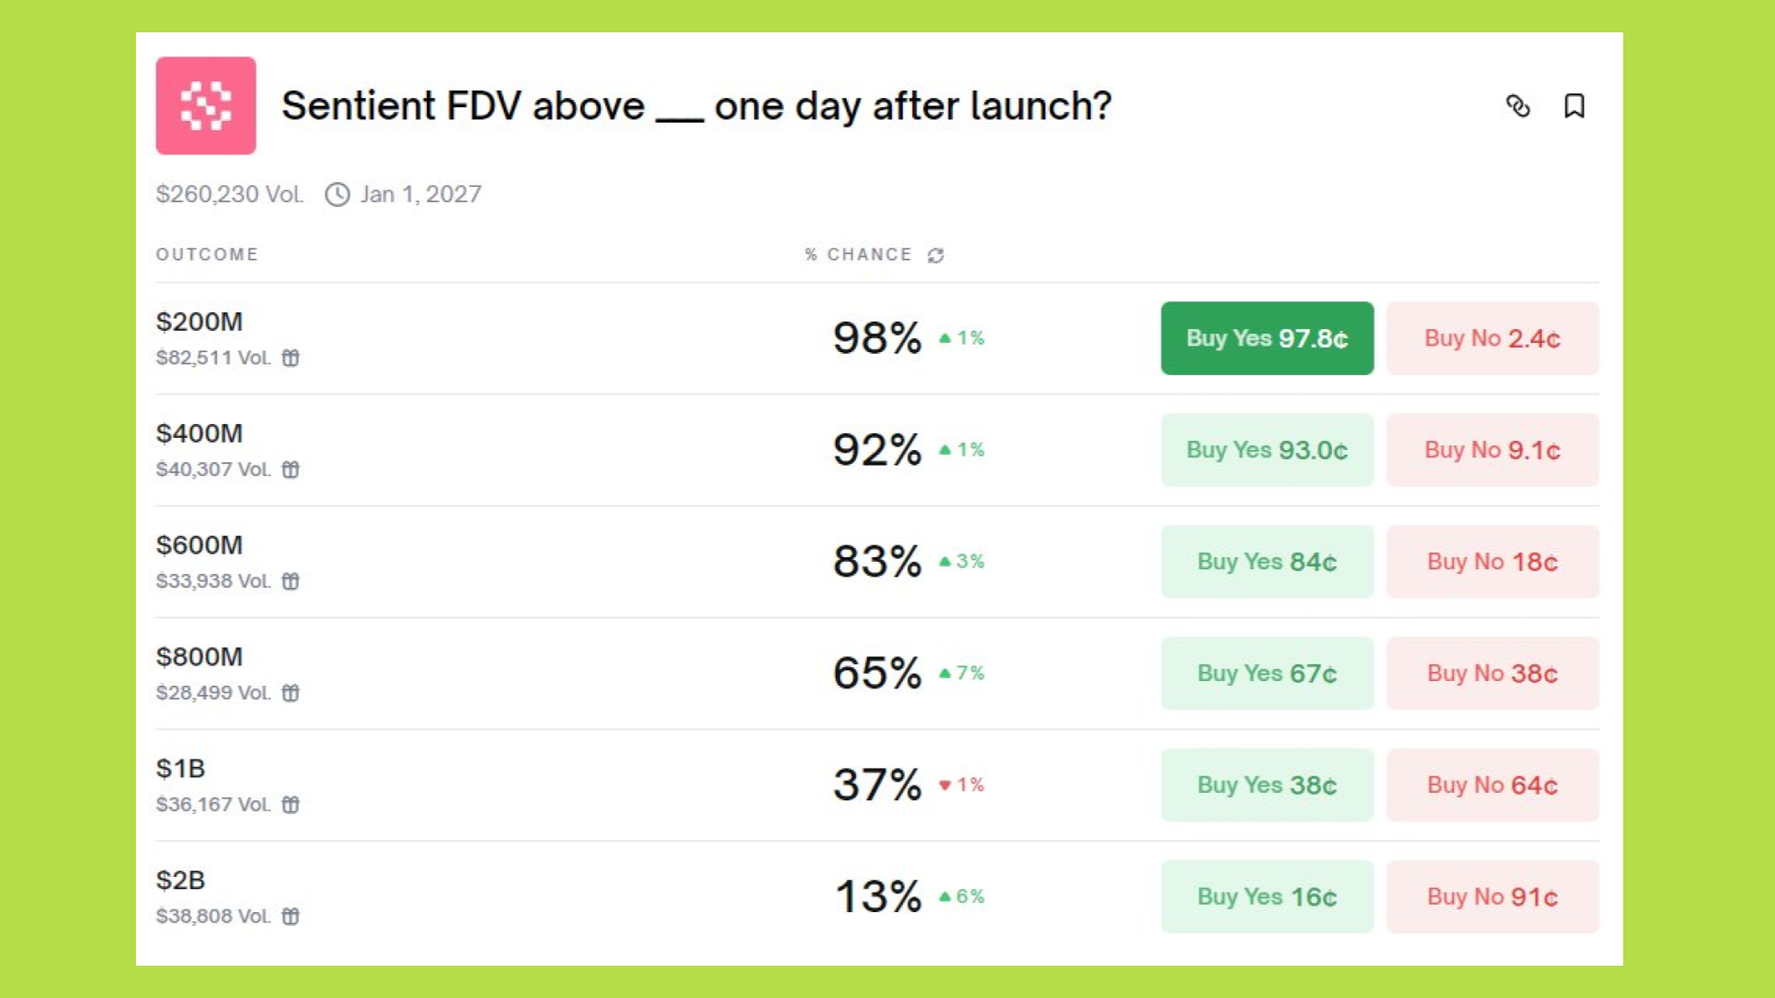Click the pink Sentient market logo

tap(205, 105)
